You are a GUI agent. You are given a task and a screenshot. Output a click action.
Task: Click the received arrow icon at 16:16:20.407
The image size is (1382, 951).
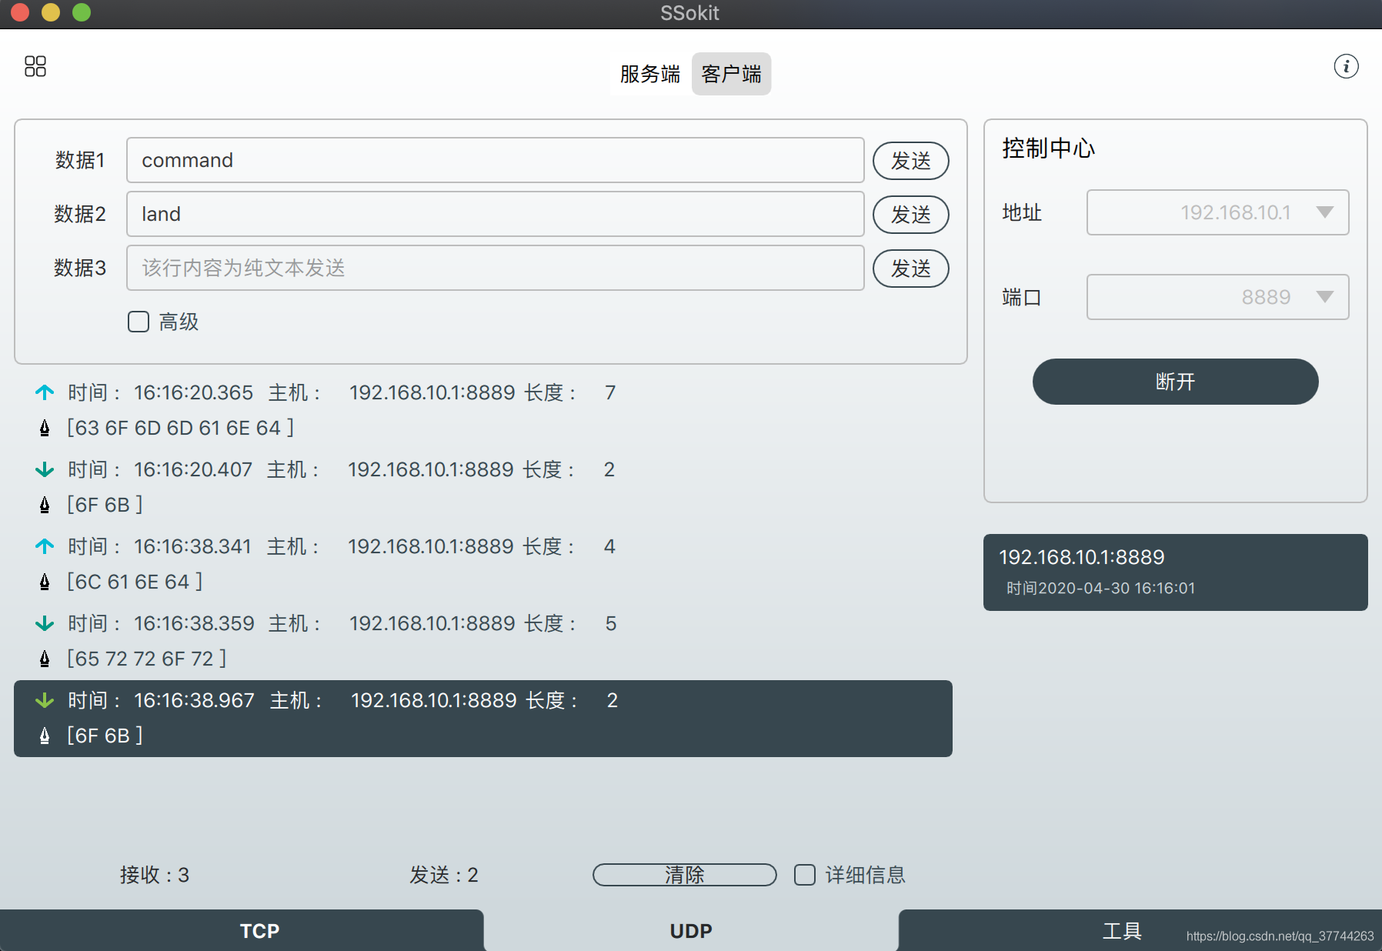pos(45,469)
